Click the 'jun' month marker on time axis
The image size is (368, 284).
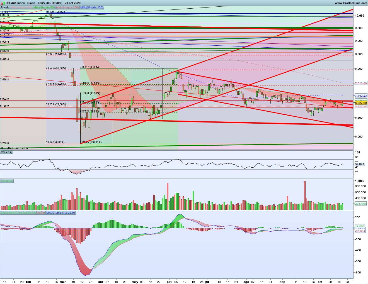[169, 282]
